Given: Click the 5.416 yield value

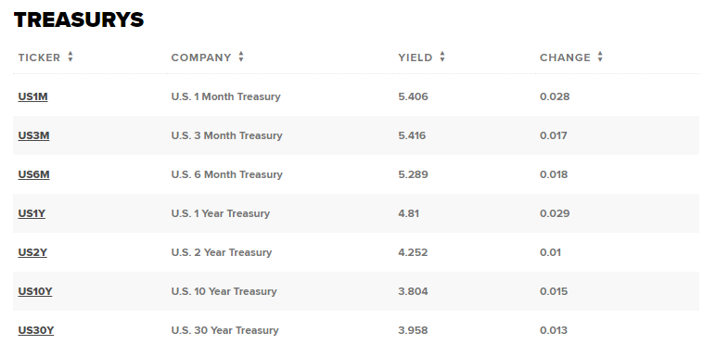Looking at the screenshot, I should (x=412, y=135).
